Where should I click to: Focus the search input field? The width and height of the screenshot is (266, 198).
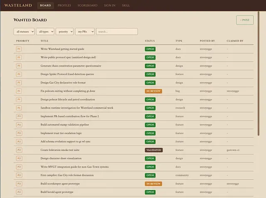tap(117, 32)
